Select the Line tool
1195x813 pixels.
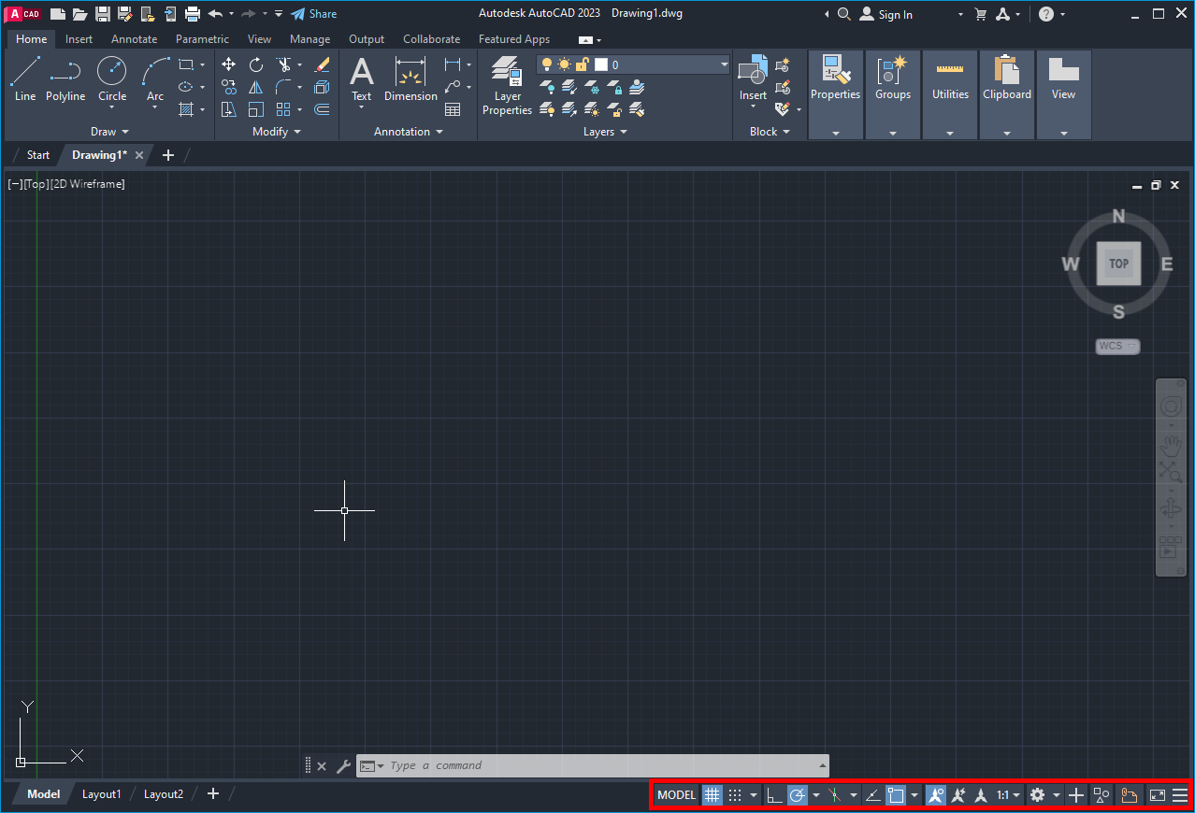click(x=25, y=79)
